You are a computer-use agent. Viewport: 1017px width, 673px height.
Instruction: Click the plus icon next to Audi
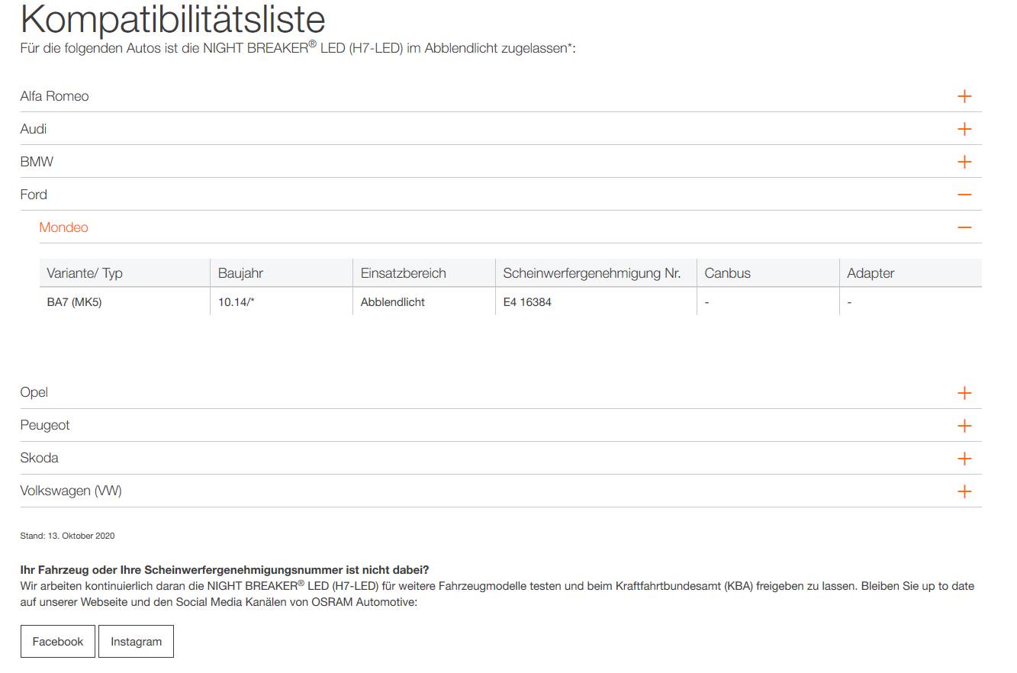pos(964,129)
